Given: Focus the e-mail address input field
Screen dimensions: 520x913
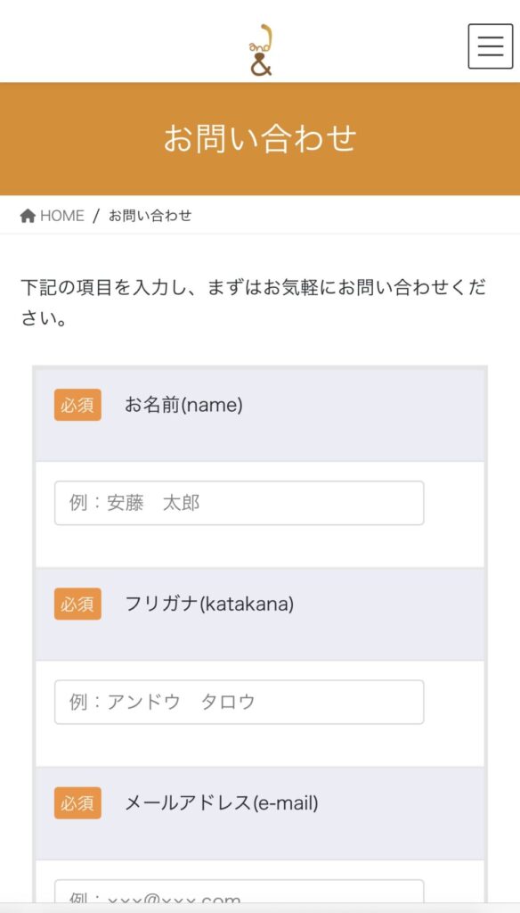Looking at the screenshot, I should click(x=239, y=893).
